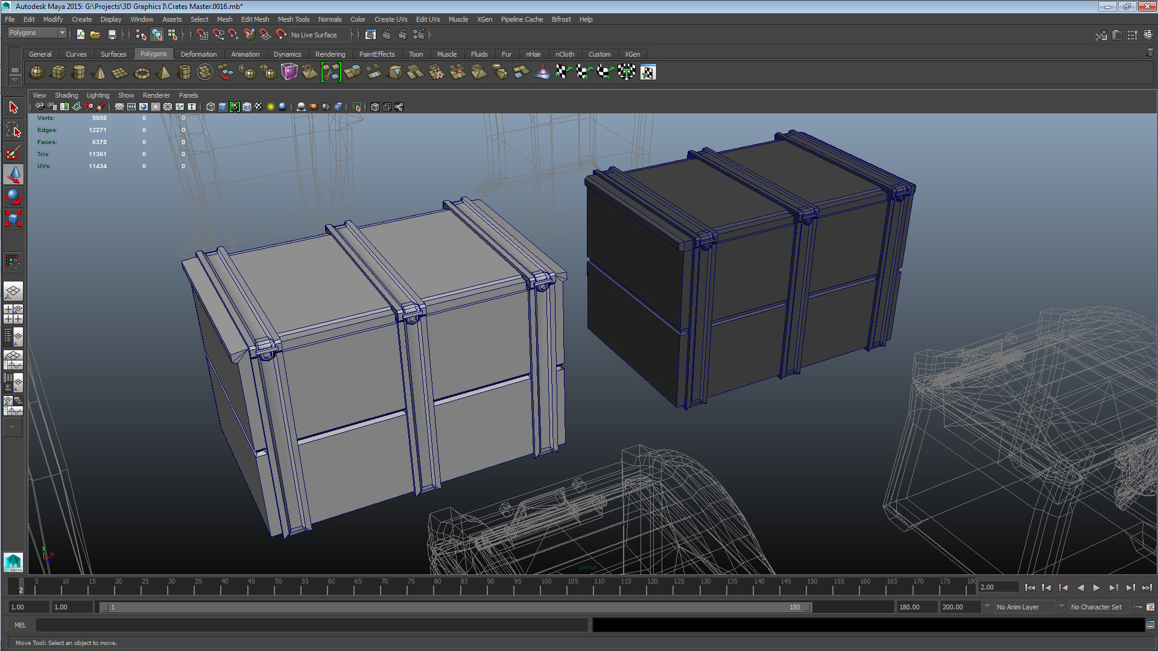Image resolution: width=1158 pixels, height=651 pixels.
Task: Create a polygon sphere from the shelf
Action: click(x=37, y=72)
